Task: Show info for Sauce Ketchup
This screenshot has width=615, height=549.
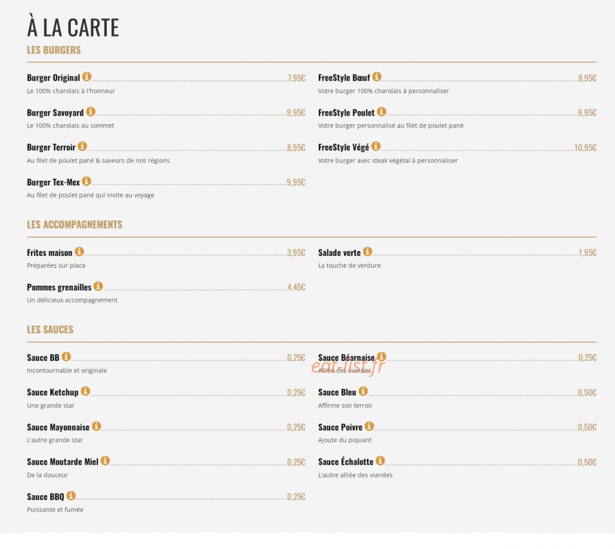Action: tap(85, 391)
